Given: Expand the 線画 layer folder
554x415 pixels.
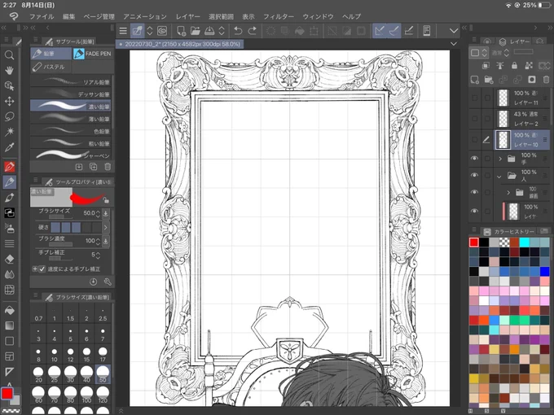Looking at the screenshot, I should point(508,193).
